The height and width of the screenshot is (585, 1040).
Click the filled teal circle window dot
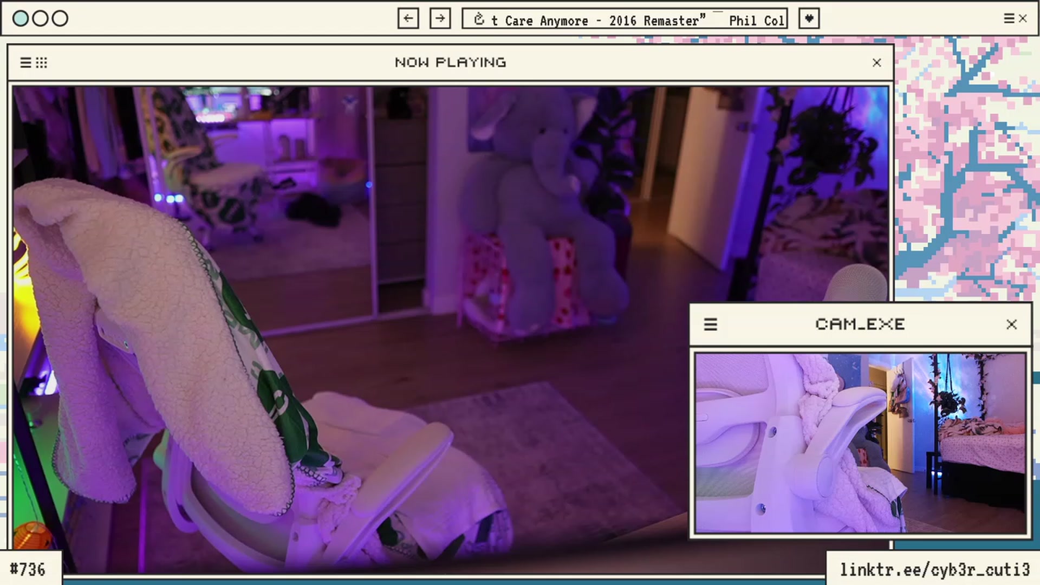21,18
